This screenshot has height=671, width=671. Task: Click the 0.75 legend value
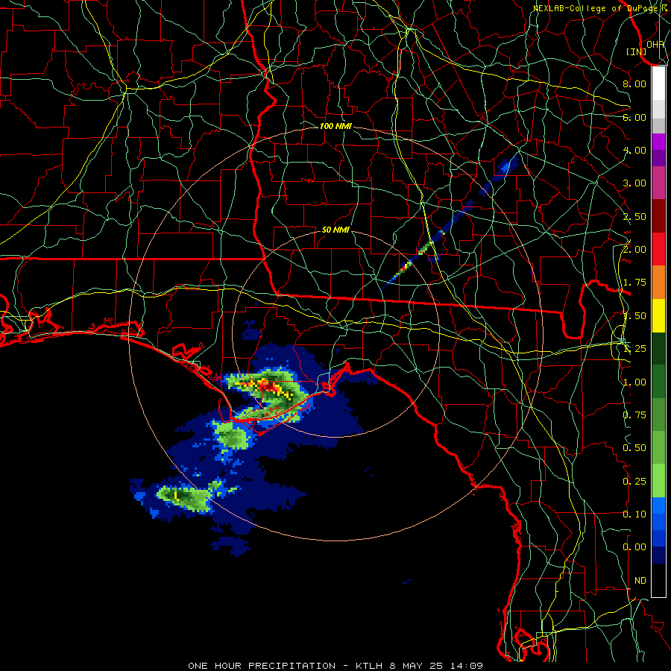point(634,415)
